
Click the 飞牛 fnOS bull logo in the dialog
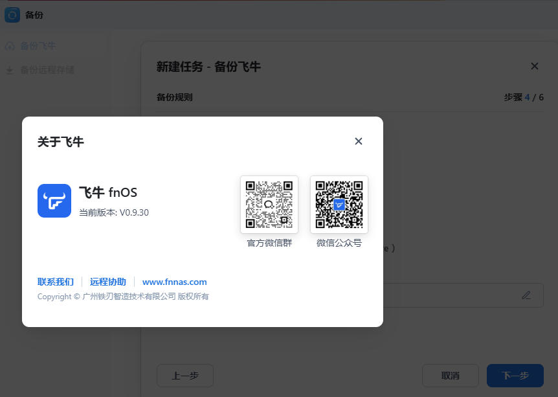pos(54,201)
